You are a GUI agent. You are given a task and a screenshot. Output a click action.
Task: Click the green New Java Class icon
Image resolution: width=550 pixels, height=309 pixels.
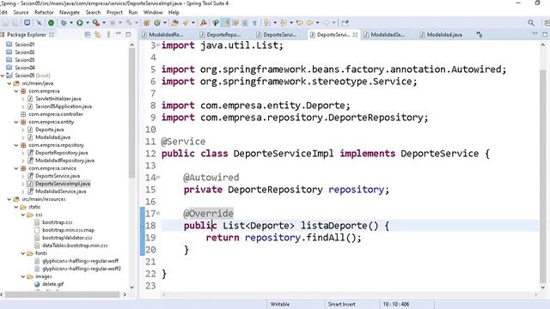pos(157,23)
